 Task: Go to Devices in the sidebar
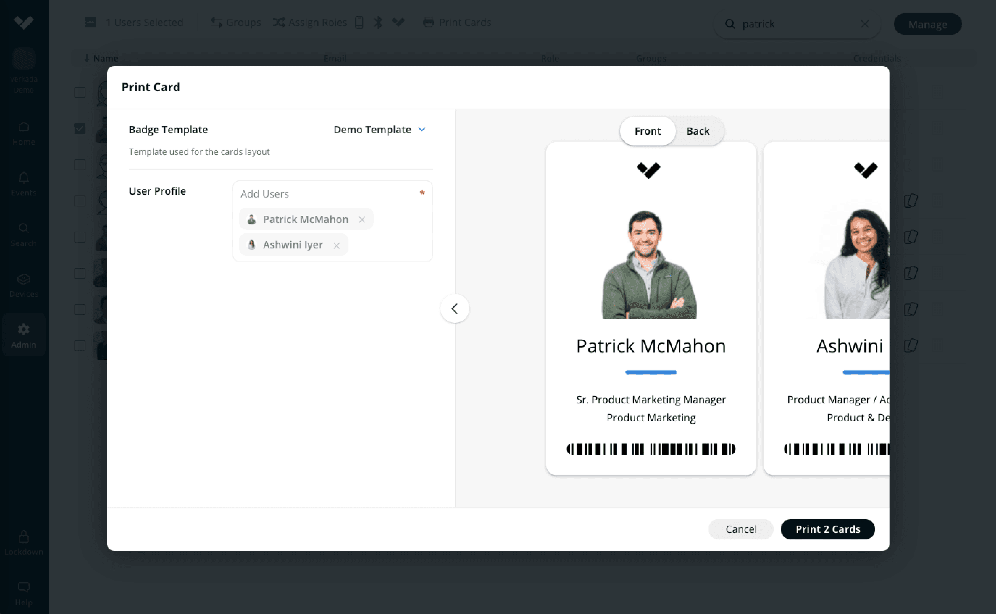point(24,285)
